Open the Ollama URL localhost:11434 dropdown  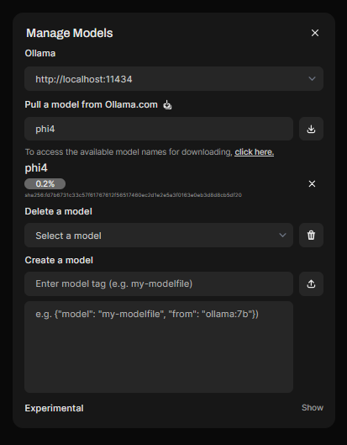pos(174,78)
